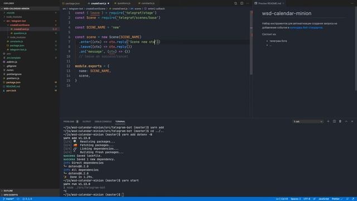
Task: Switch to the DEBUG CONSOLE panel tab
Action: (103, 122)
